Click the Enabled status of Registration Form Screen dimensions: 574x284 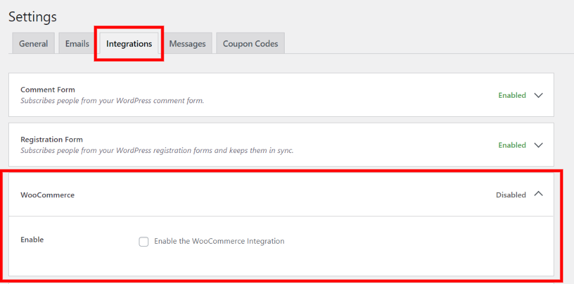[x=512, y=145]
